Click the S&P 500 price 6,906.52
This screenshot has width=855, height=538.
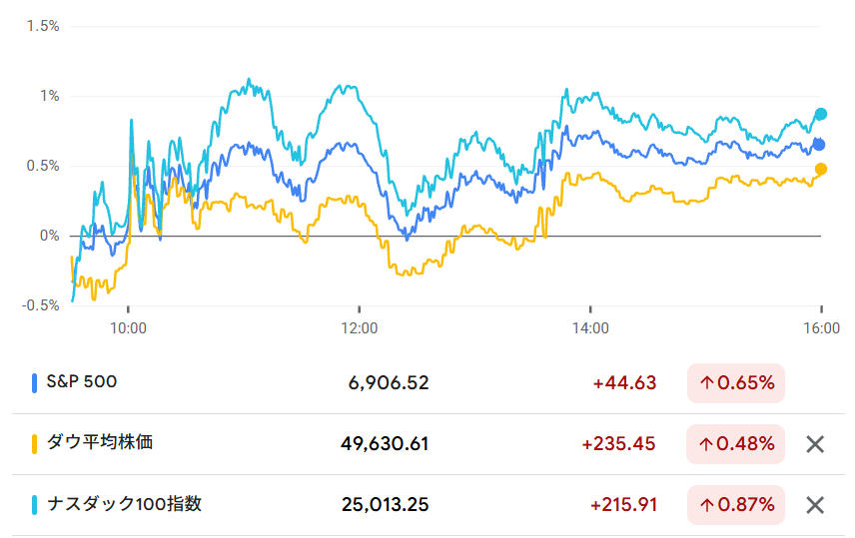pyautogui.click(x=389, y=383)
